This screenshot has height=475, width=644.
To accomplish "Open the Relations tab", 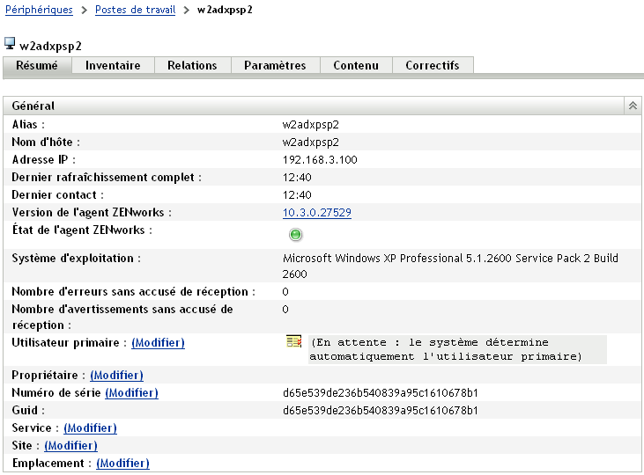I will tap(192, 65).
